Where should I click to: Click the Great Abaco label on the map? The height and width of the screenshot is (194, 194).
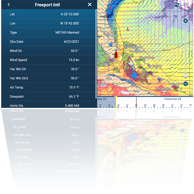click(x=135, y=47)
